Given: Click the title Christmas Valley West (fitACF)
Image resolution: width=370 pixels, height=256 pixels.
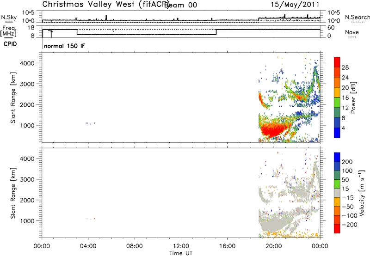Looking at the screenshot, I should pos(105,5).
